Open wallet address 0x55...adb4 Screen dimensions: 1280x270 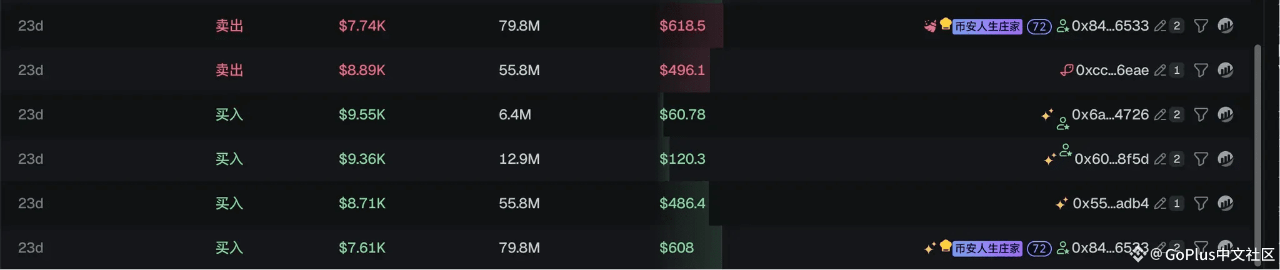(x=1111, y=203)
